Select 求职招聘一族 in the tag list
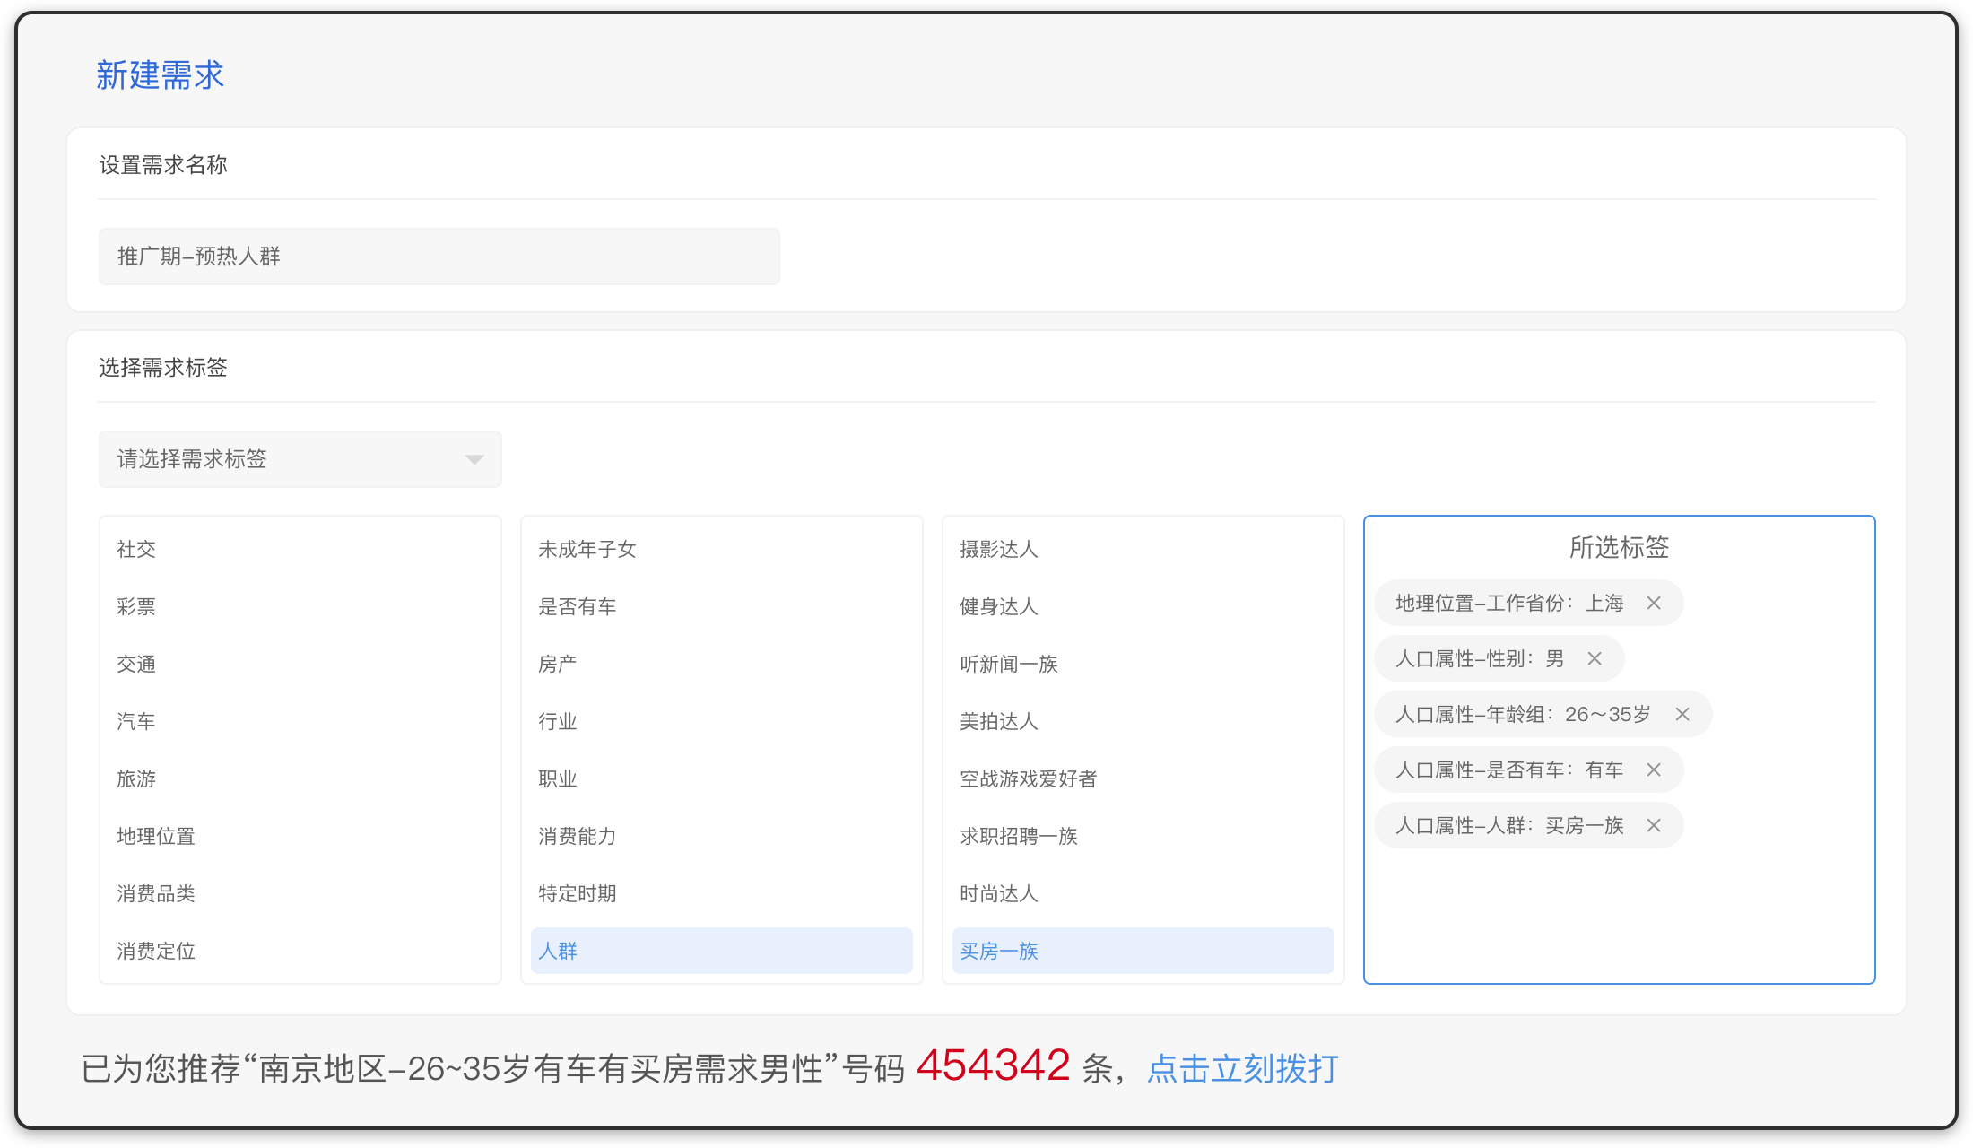This screenshot has height=1148, width=1973. coord(1019,837)
